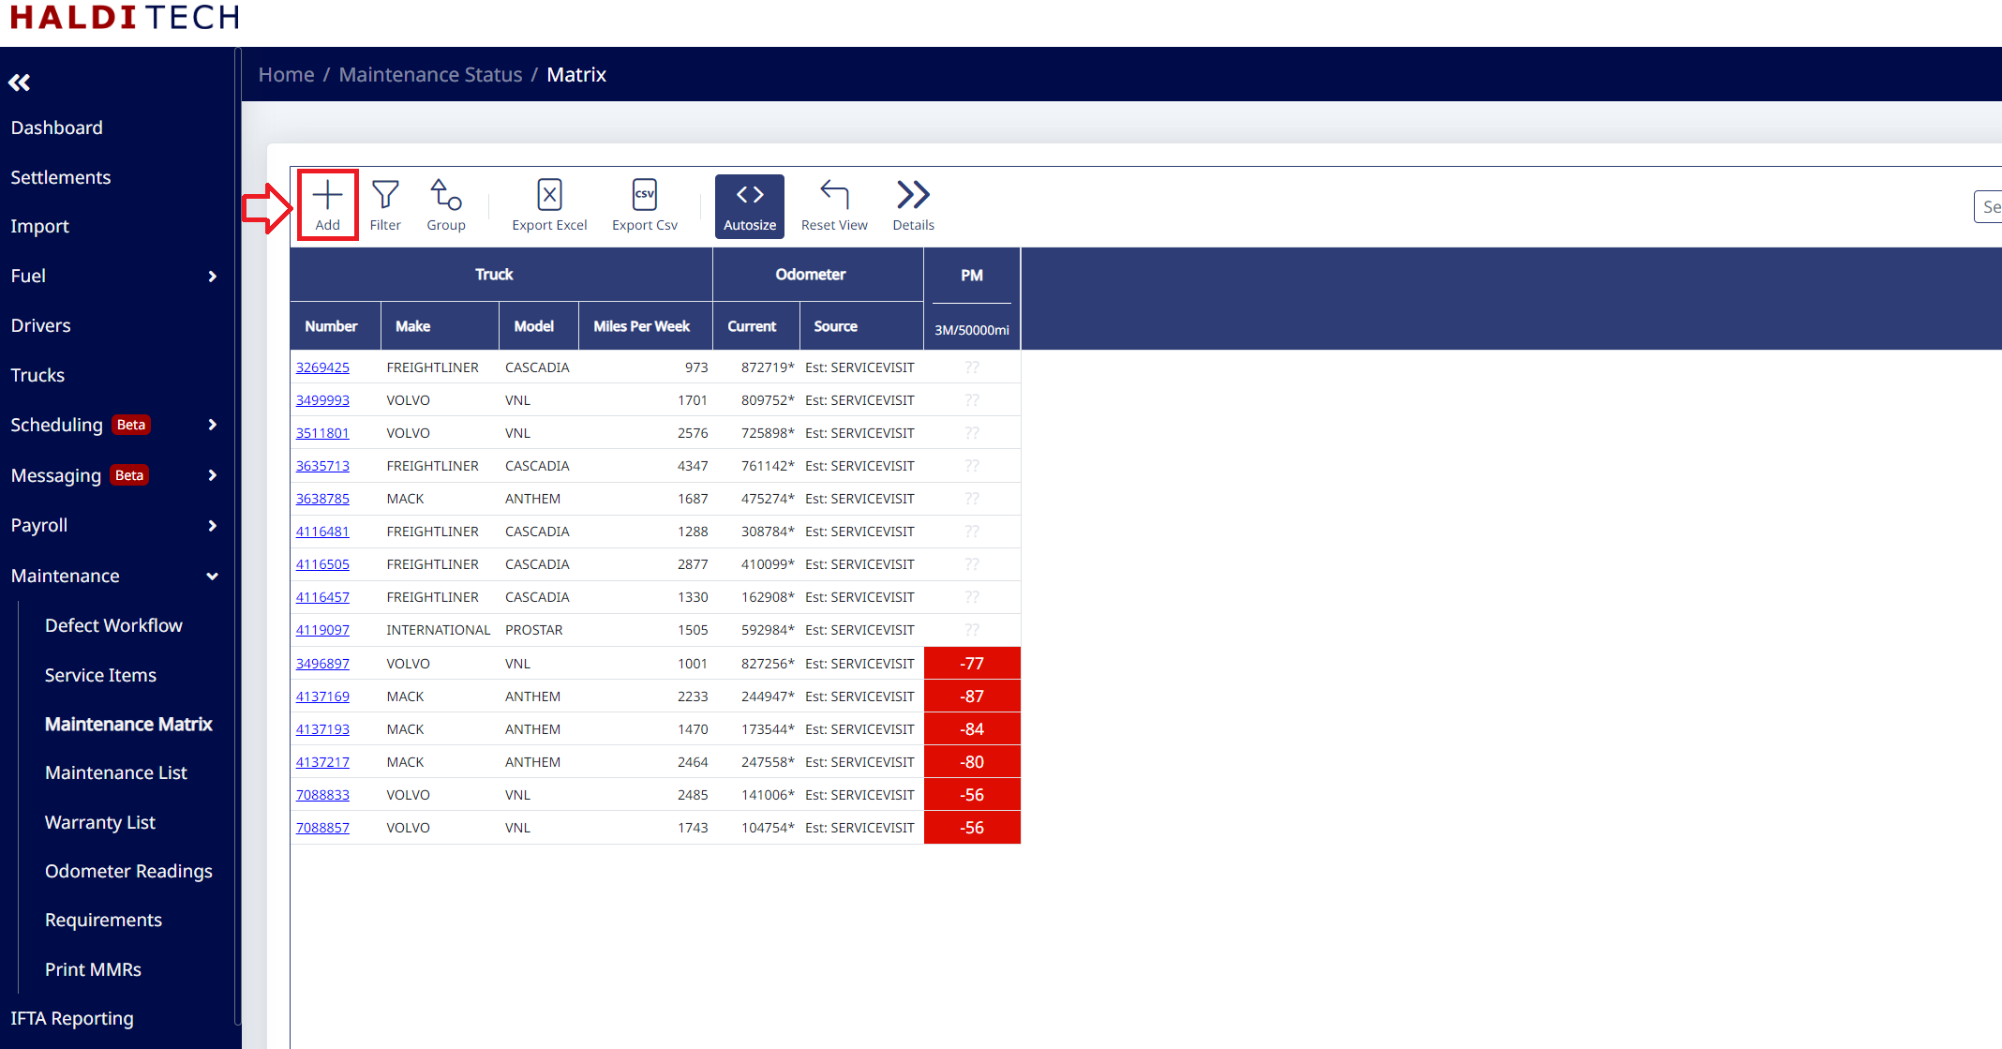Viewport: 2002px width, 1049px height.
Task: Click Home breadcrumb link
Action: [286, 75]
